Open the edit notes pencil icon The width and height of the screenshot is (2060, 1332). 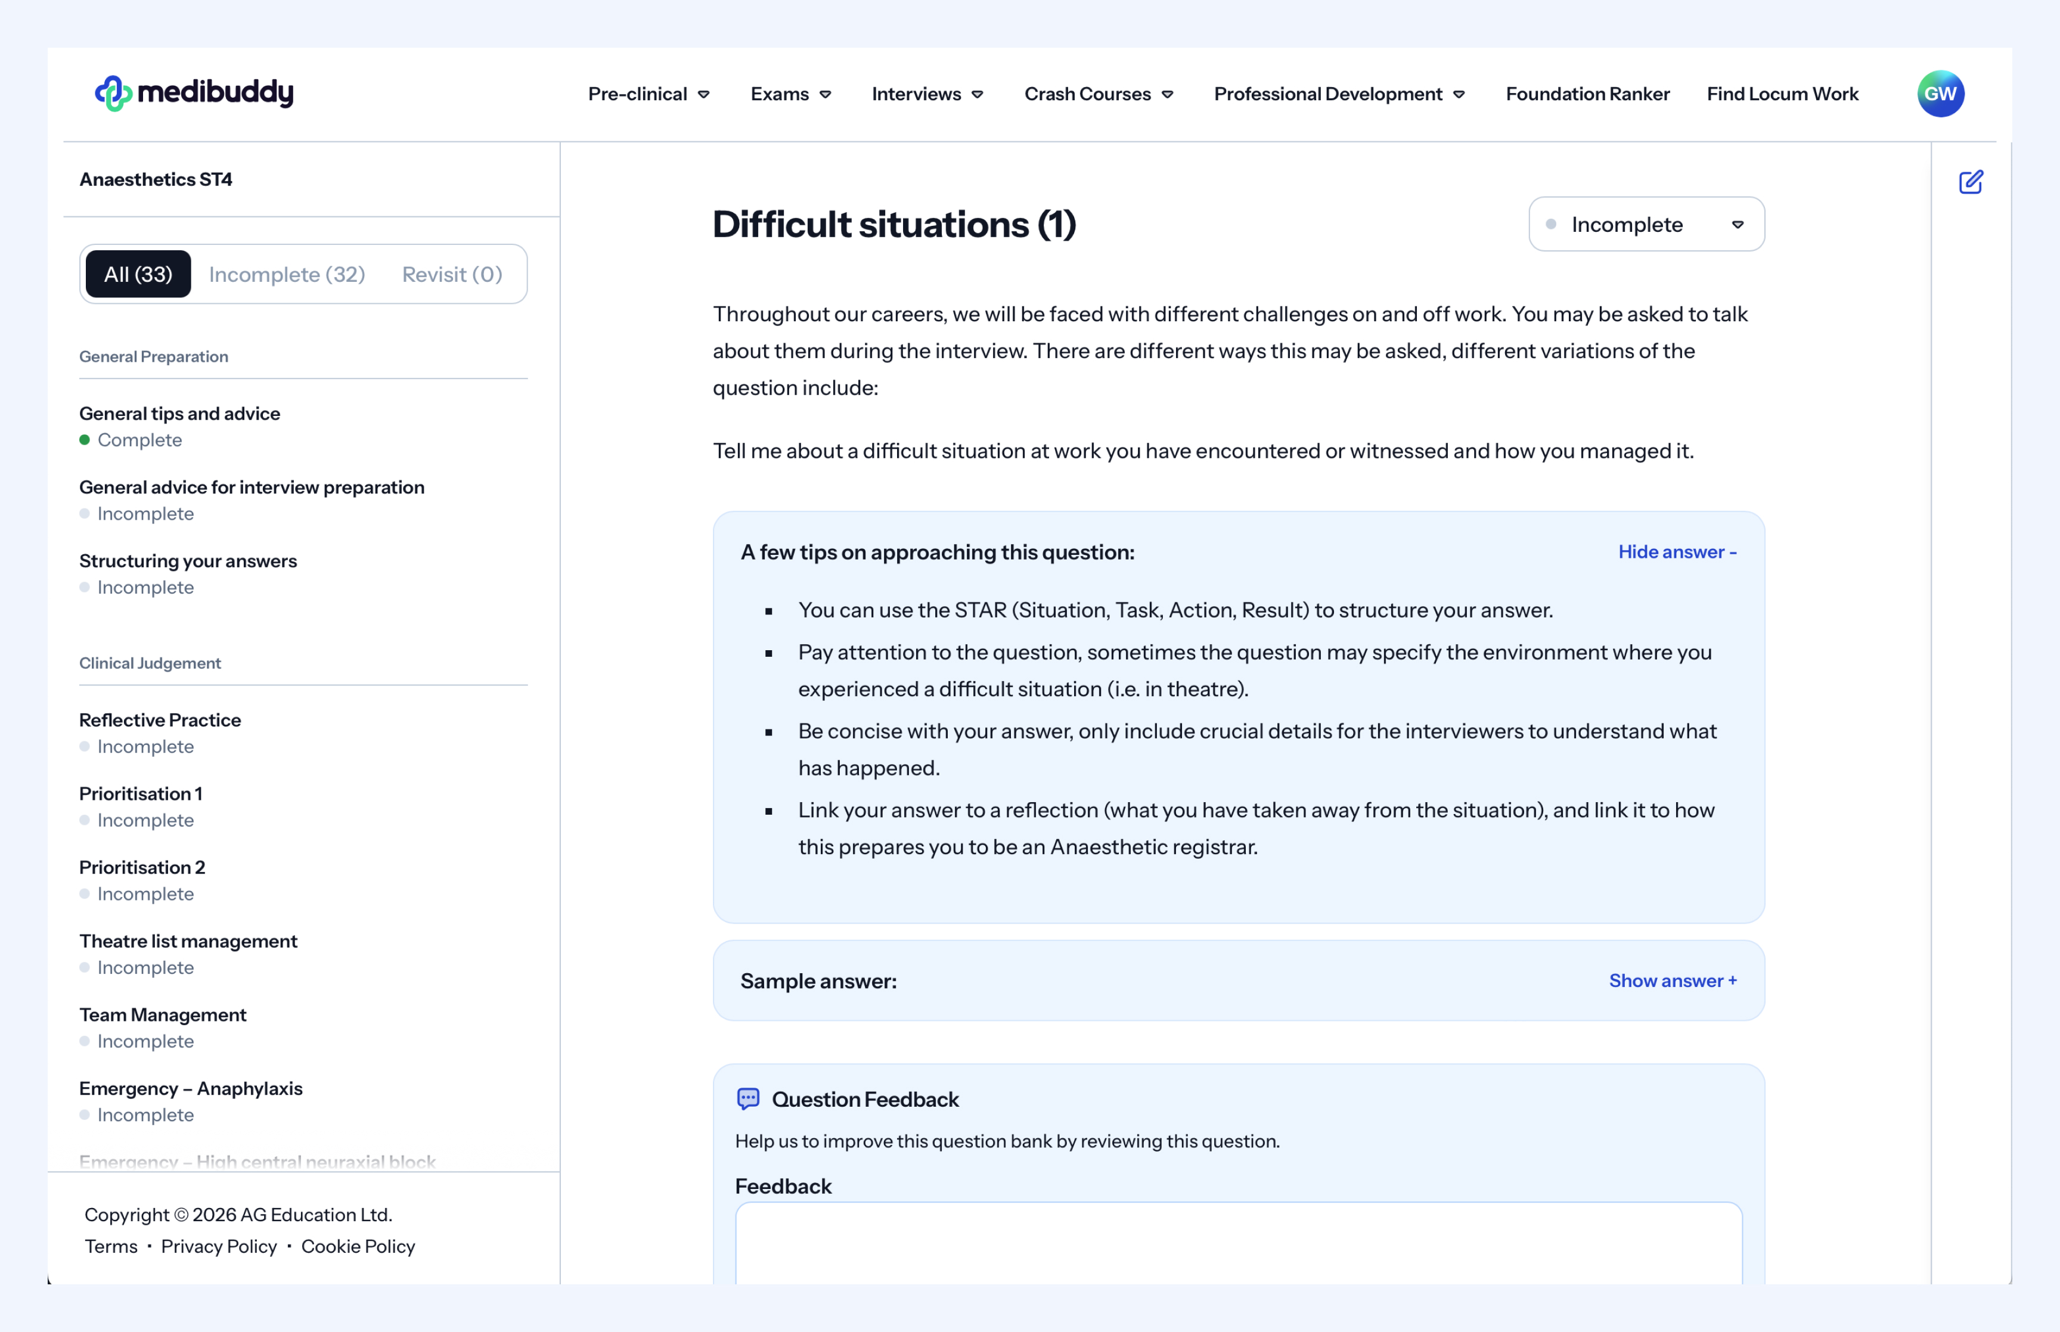(1970, 182)
